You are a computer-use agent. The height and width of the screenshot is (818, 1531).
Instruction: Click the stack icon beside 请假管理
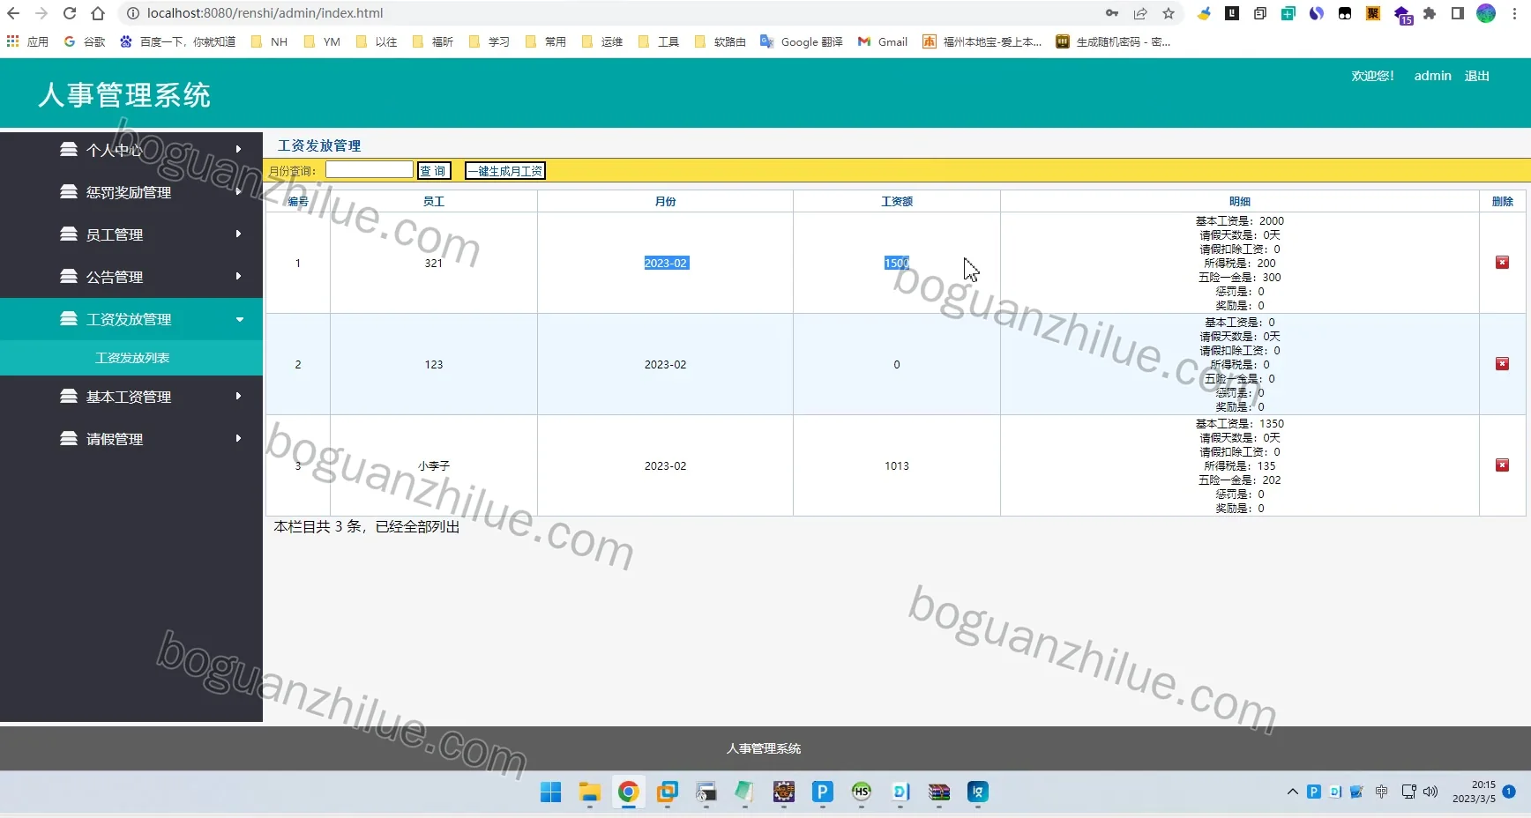point(69,438)
